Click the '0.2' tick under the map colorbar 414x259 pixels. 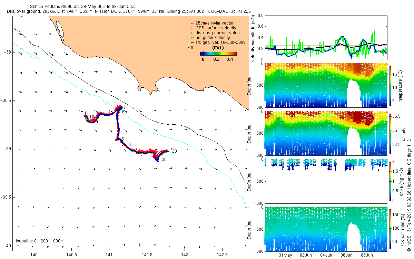(x=217, y=59)
